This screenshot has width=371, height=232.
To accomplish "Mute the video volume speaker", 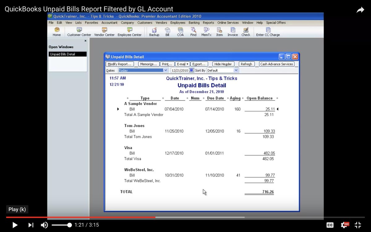I will pyautogui.click(x=44, y=225).
